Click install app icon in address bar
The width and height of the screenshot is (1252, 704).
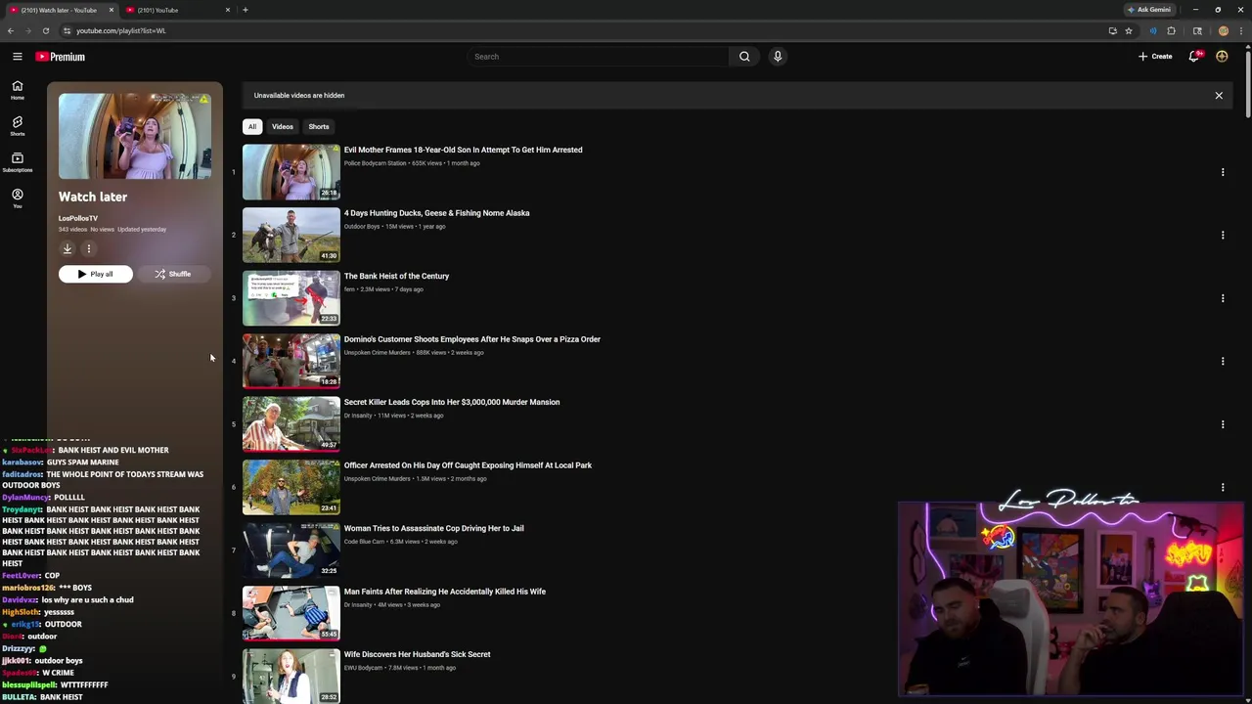[x=1112, y=30]
